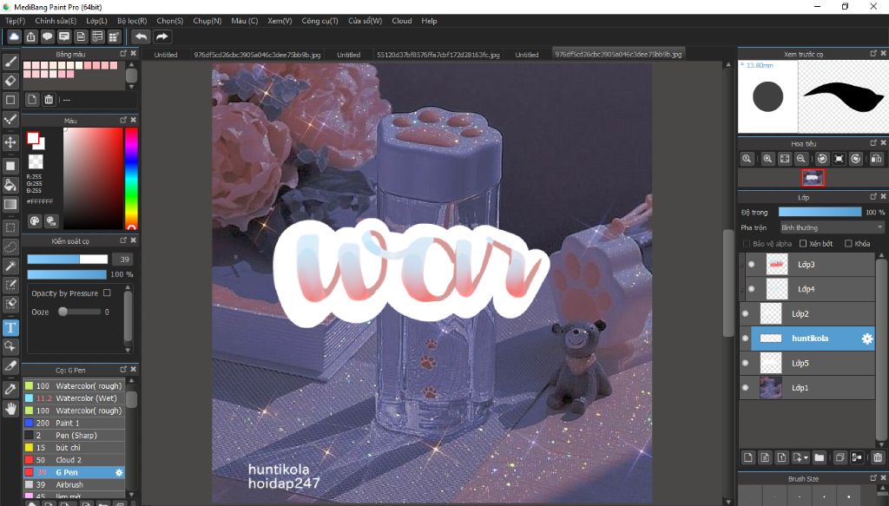
Task: Delete palette color with trash icon
Action: 49,100
